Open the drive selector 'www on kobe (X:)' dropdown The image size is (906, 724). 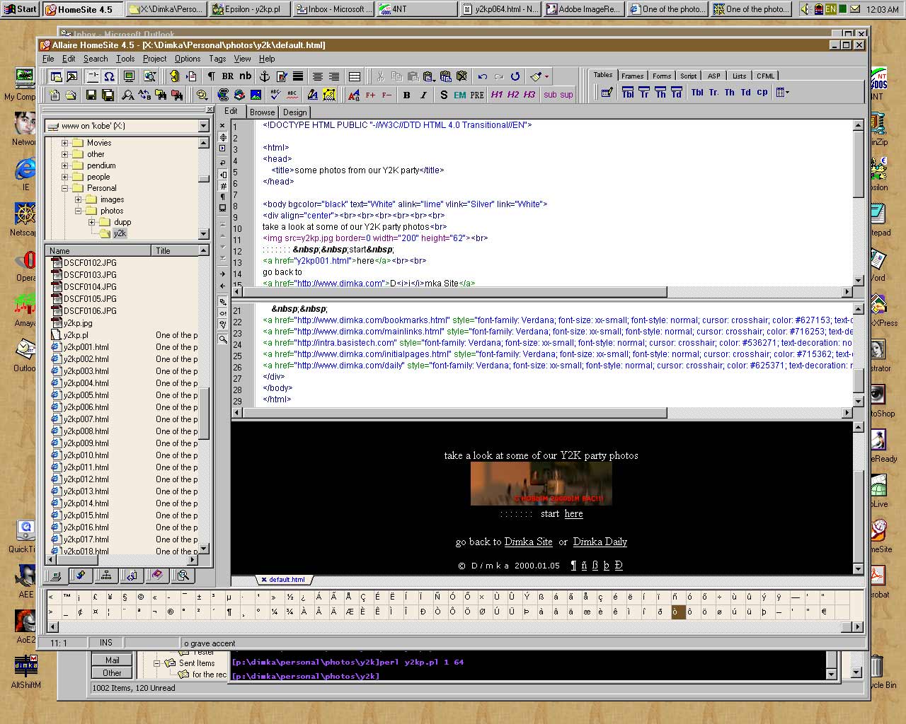coord(203,126)
